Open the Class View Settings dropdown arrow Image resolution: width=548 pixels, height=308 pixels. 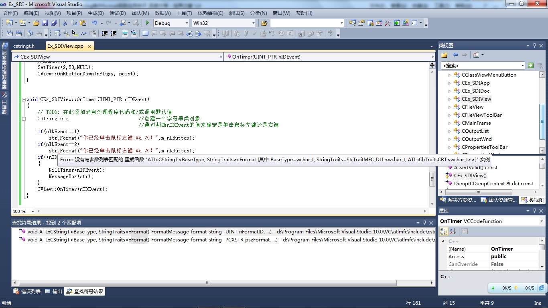[x=483, y=55]
